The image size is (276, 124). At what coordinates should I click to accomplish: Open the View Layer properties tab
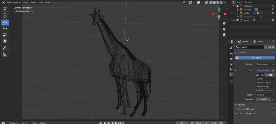(x=231, y=64)
